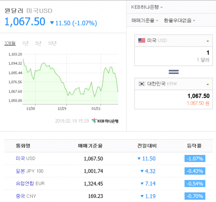Click the South Korea flag icon

pos(142,84)
